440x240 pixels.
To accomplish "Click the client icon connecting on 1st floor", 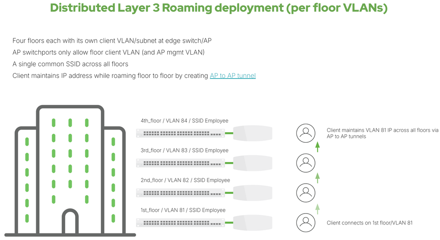I will (x=305, y=222).
